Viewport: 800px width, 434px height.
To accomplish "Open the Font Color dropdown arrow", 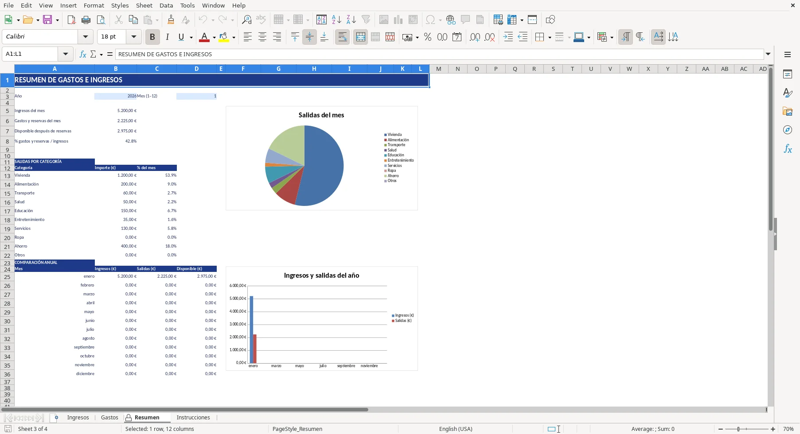I will (214, 38).
